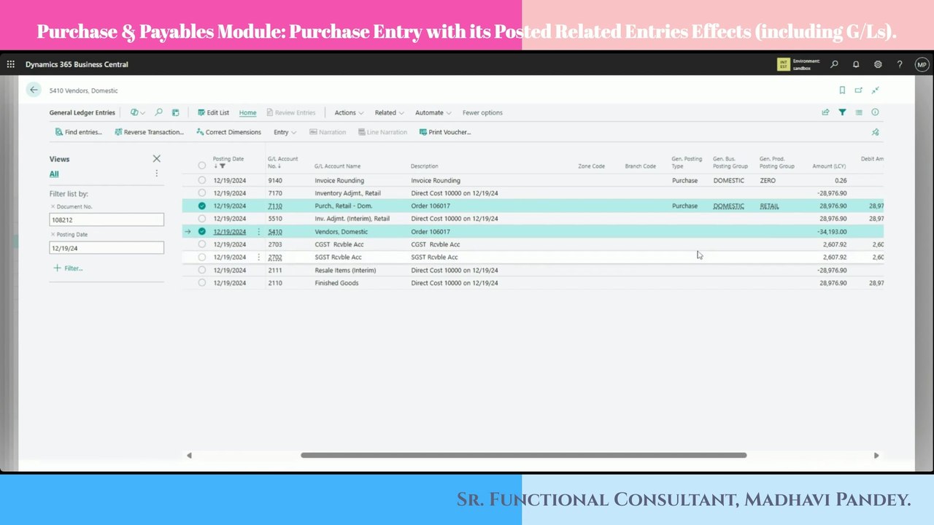
Task: Expand the Automate dropdown
Action: [x=433, y=112]
